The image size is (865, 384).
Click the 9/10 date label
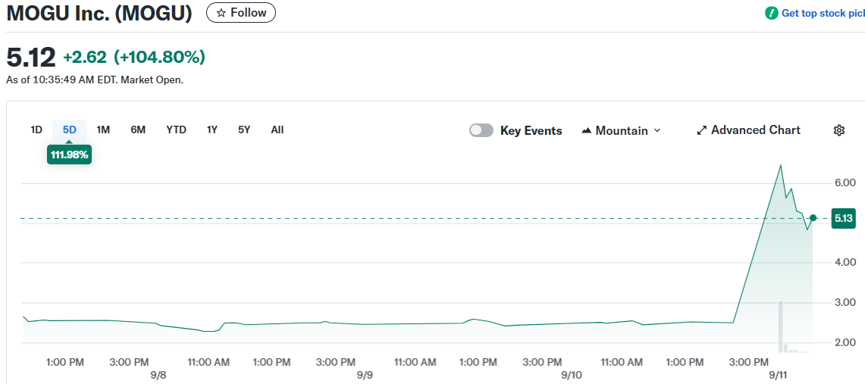(572, 375)
